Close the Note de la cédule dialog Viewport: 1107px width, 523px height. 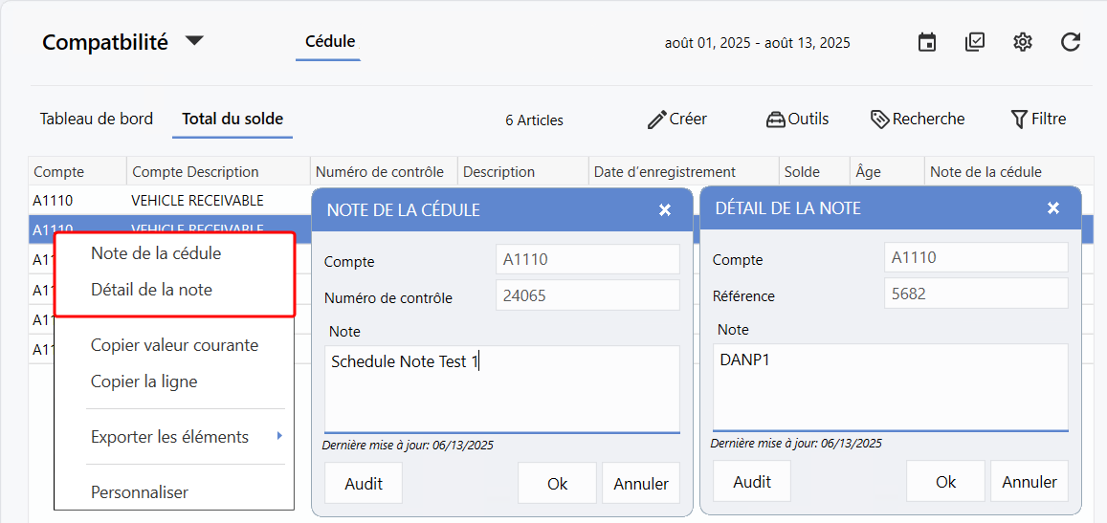click(665, 209)
